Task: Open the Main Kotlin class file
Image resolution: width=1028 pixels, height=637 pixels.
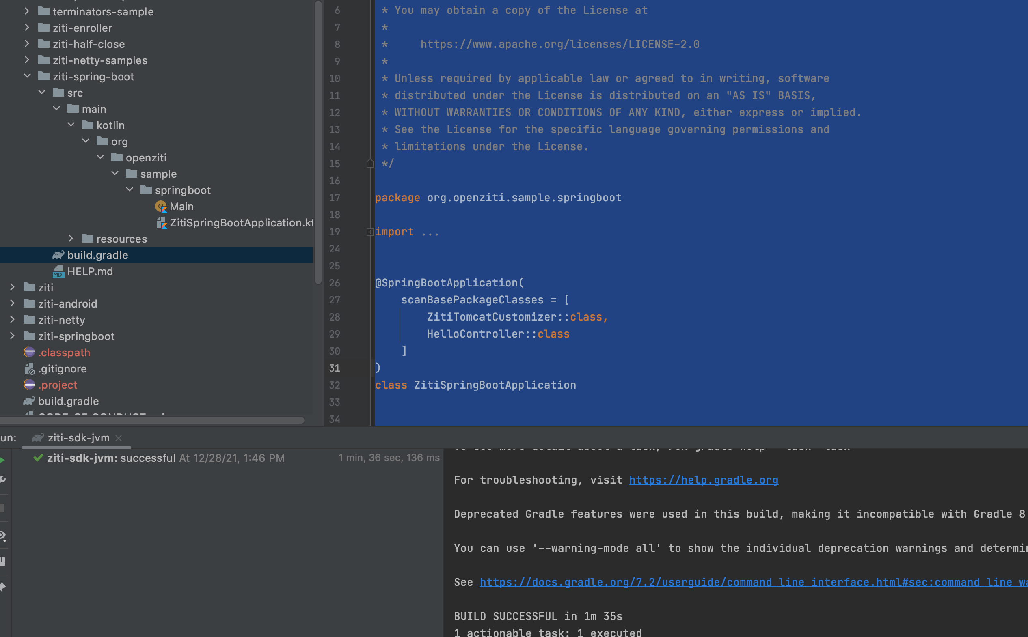Action: 181,207
